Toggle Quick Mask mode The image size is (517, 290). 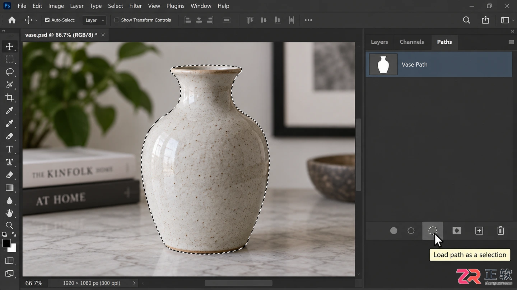click(x=10, y=261)
